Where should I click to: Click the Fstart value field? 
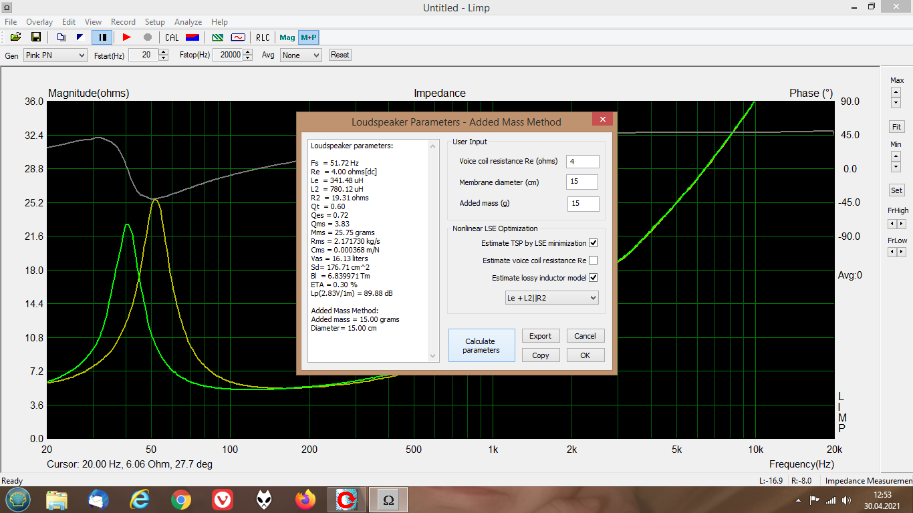(x=144, y=55)
